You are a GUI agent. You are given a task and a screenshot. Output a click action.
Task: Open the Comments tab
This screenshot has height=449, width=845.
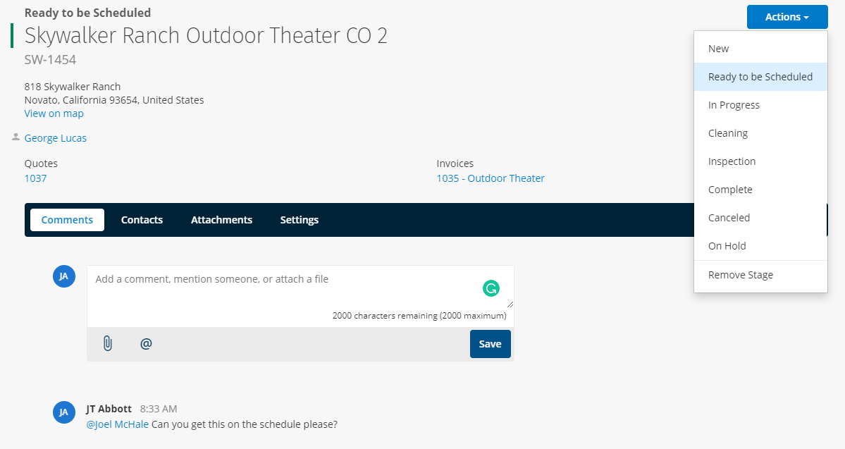[68, 220]
